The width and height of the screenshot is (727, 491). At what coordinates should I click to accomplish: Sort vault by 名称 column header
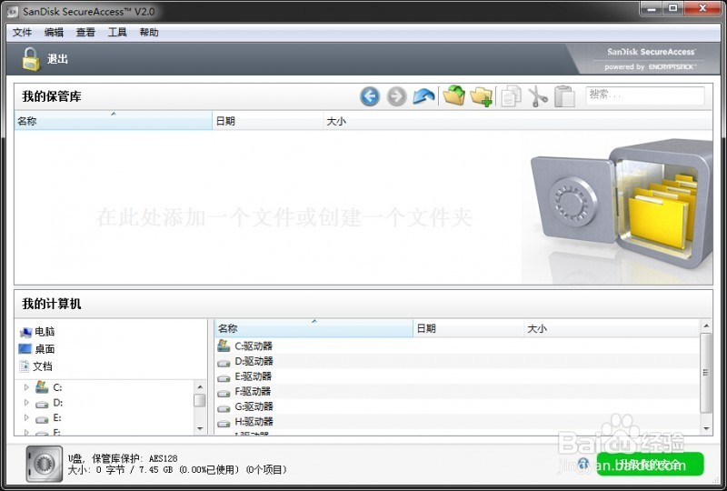pos(114,121)
